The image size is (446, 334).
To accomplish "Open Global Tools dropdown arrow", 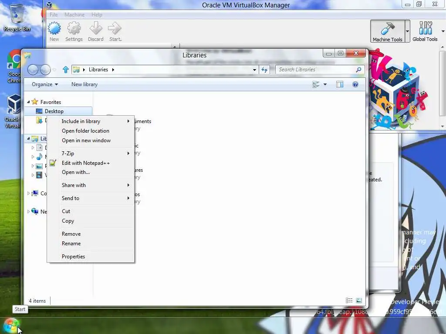I will coord(443,31).
